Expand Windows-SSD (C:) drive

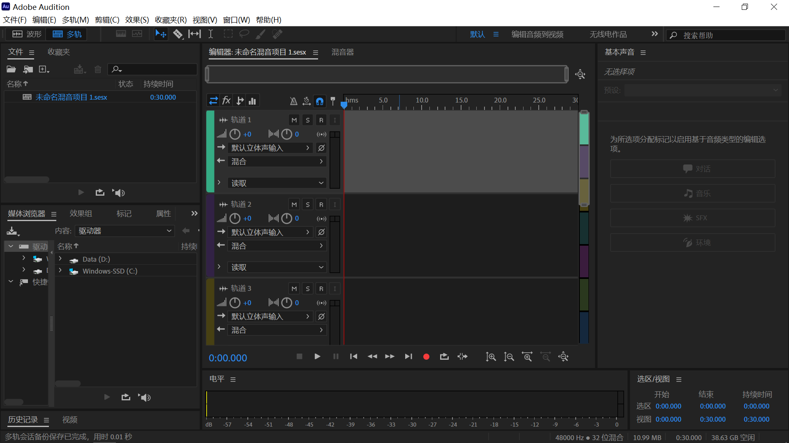point(60,271)
